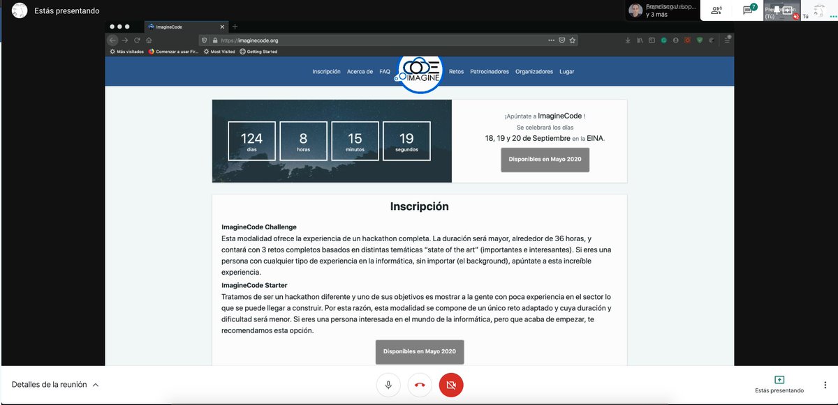838x405 pixels.
Task: Click the tracking protection shield in address bar
Action: point(204,40)
